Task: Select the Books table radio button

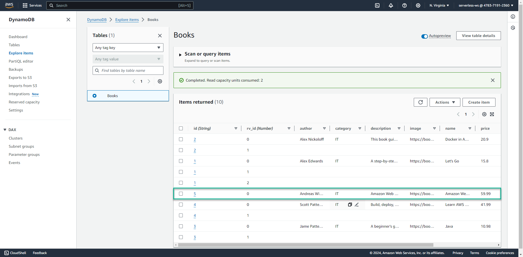Action: (x=95, y=96)
